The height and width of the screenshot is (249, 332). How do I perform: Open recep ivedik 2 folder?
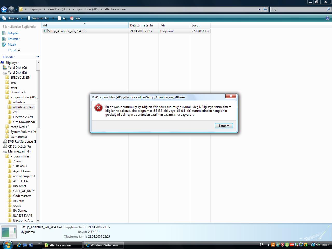pyautogui.click(x=20, y=127)
